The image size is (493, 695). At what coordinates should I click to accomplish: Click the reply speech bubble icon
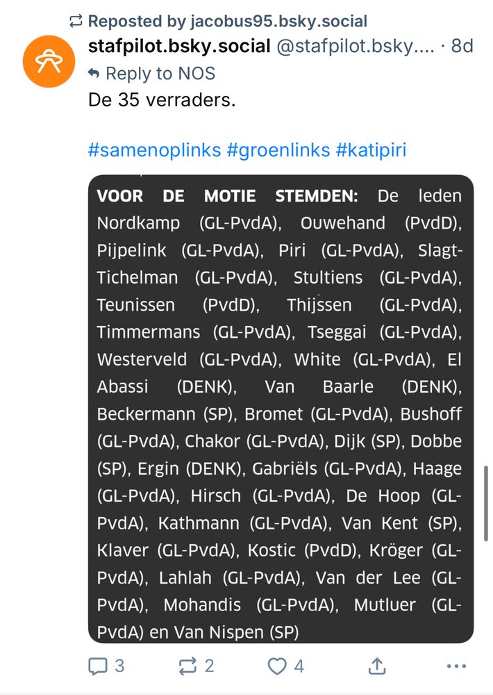coord(98,667)
